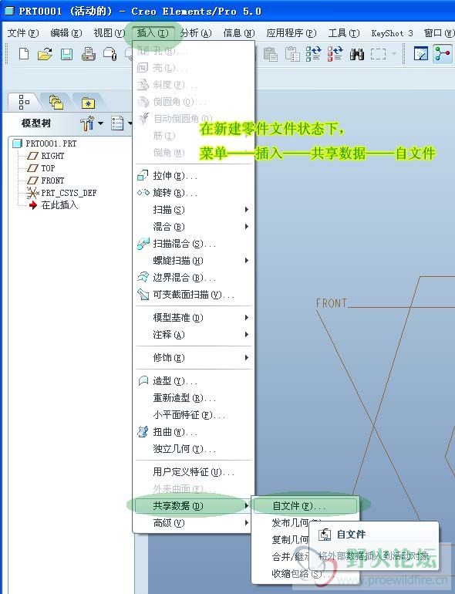Click the boundary blend icon beside 边界混合
The height and width of the screenshot is (594, 455).
pos(143,277)
